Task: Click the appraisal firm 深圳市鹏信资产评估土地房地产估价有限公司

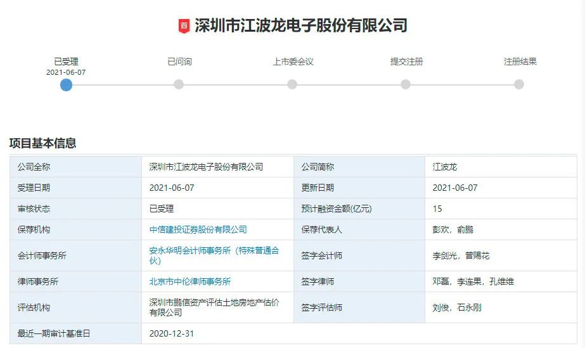Action: click(x=214, y=307)
